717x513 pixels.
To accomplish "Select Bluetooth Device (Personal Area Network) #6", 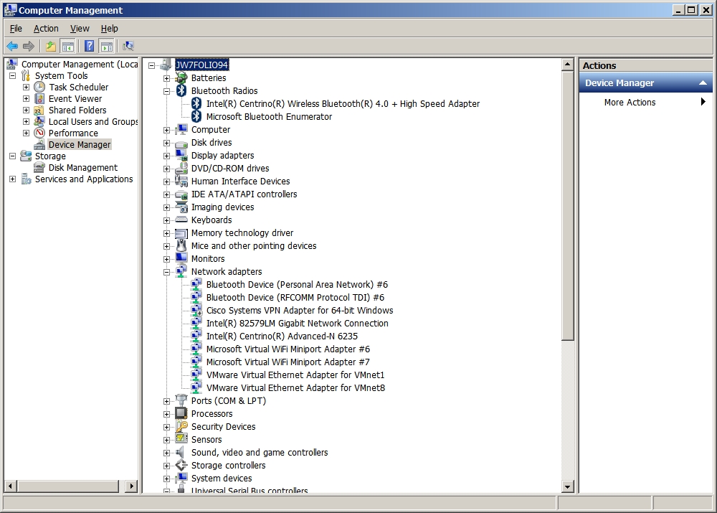I will (297, 285).
